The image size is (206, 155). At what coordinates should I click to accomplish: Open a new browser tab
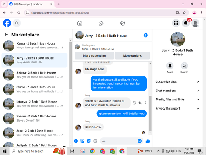59,4
